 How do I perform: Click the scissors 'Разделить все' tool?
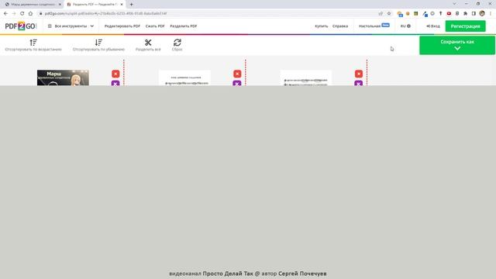[x=148, y=45]
